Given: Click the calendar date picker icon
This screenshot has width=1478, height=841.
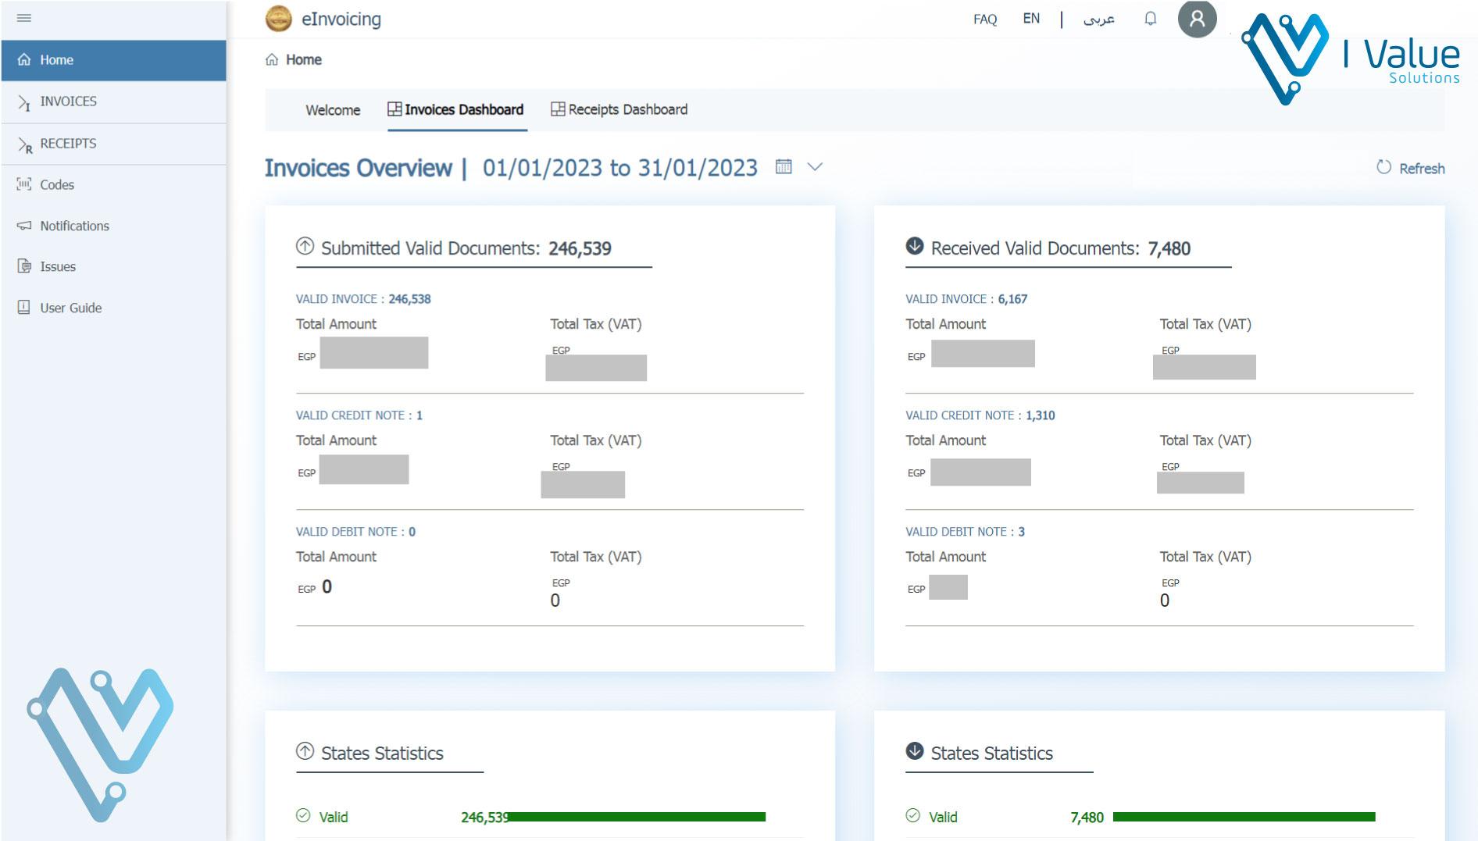Looking at the screenshot, I should coord(784,167).
